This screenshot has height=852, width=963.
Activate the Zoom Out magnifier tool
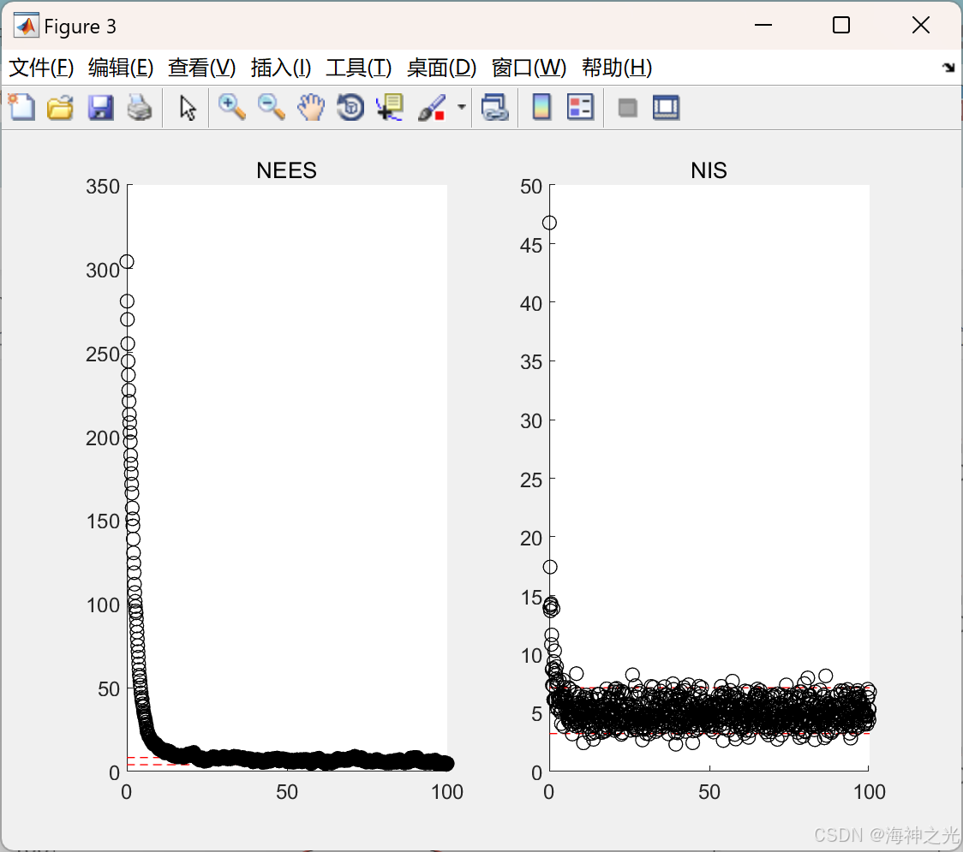pos(272,107)
